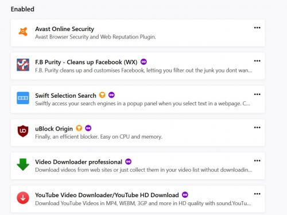Open the three-dot menu for uBlock Origin

pos(257,128)
